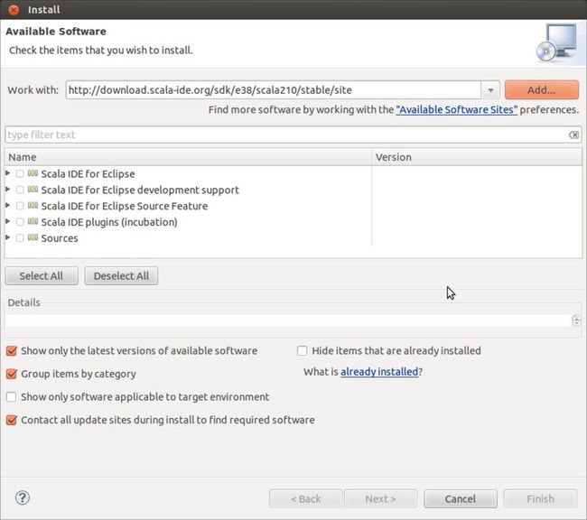
Task: Click the Sources category icon
Action: [x=33, y=237]
